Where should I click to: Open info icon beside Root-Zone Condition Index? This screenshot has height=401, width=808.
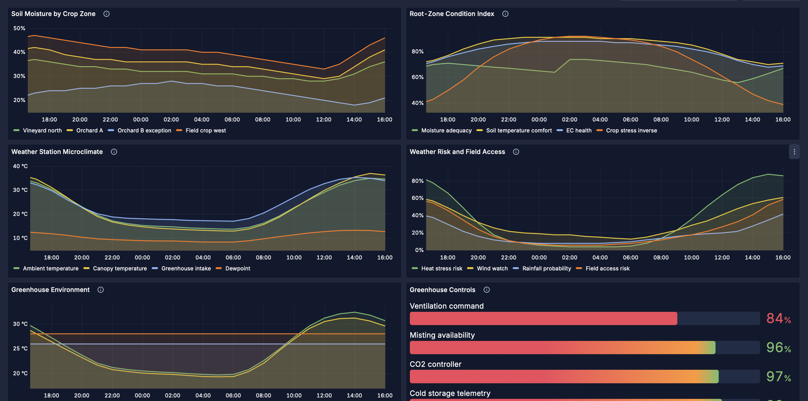coord(505,14)
